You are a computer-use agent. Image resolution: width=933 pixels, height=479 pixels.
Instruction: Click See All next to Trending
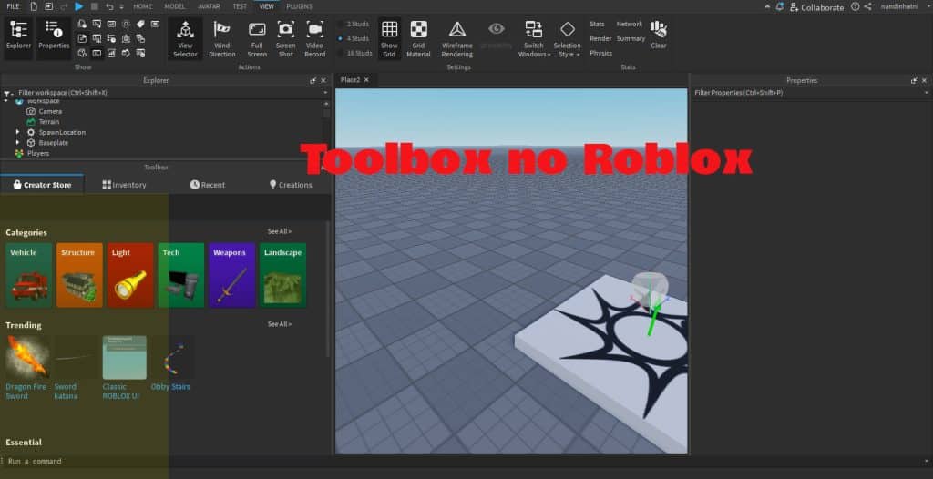(280, 324)
